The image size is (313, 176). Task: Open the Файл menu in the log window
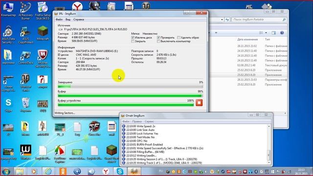126,121
